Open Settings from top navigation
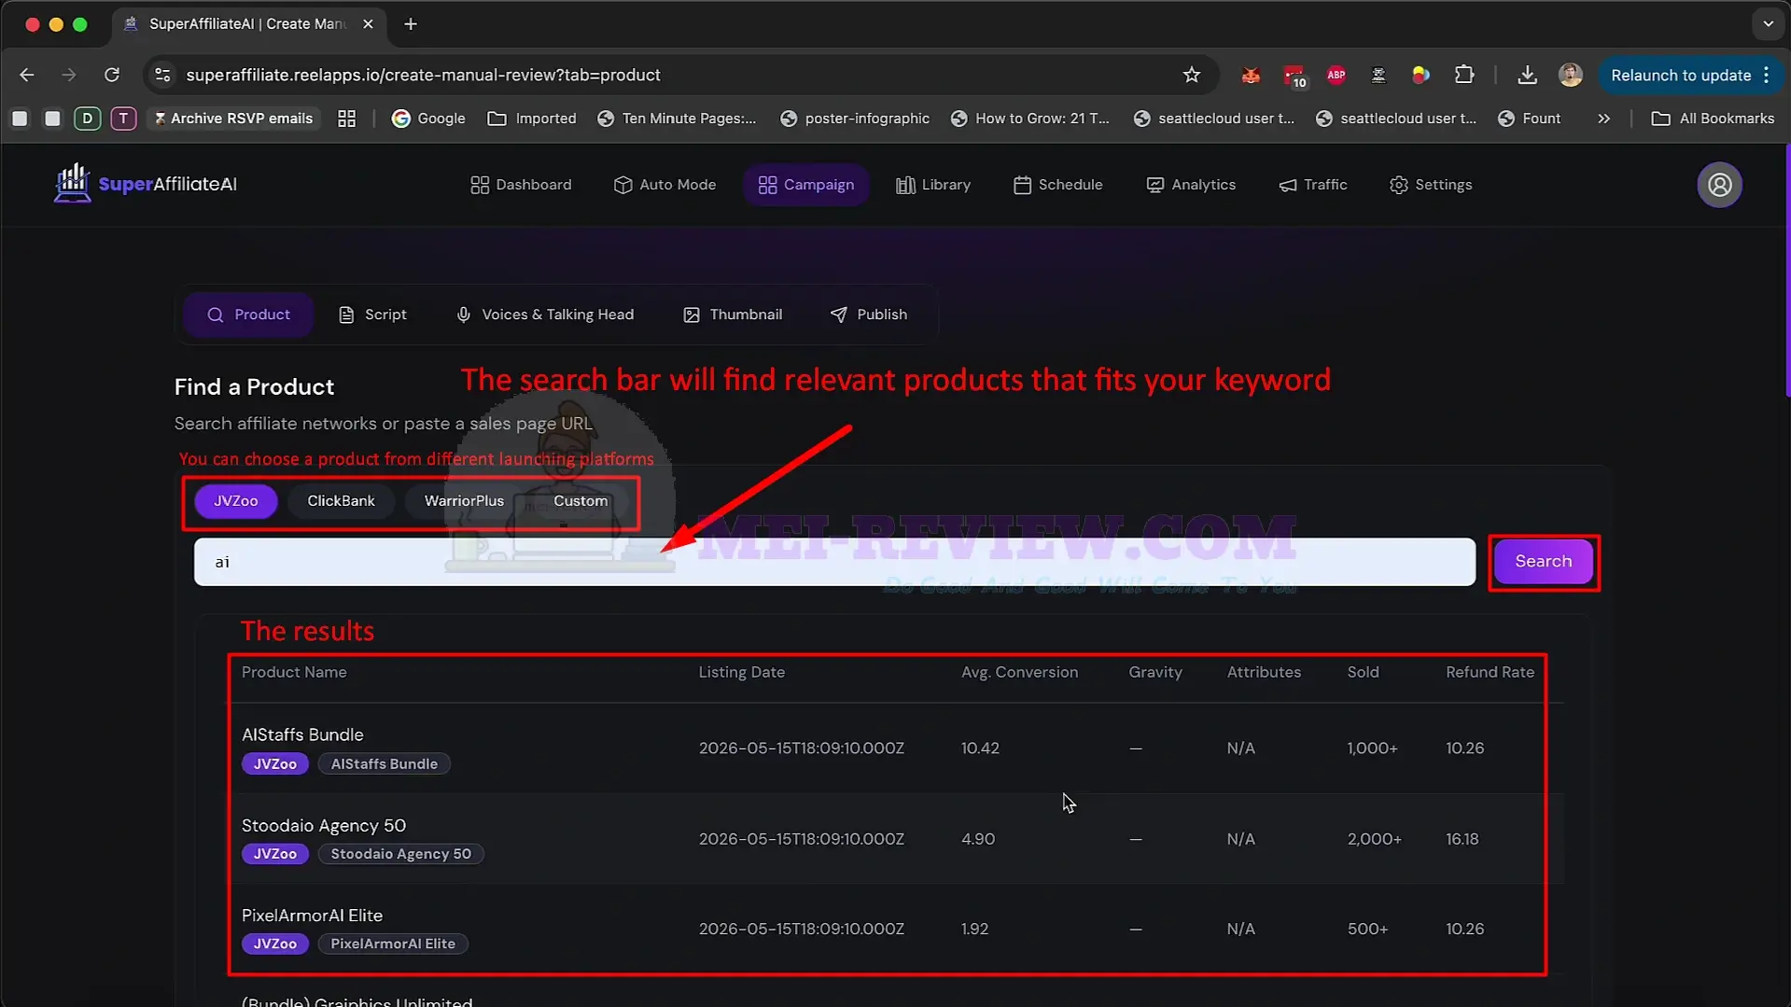Viewport: 1791px width, 1007px height. click(1430, 185)
